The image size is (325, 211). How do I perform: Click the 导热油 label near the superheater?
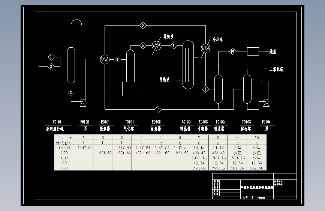[x=169, y=37]
